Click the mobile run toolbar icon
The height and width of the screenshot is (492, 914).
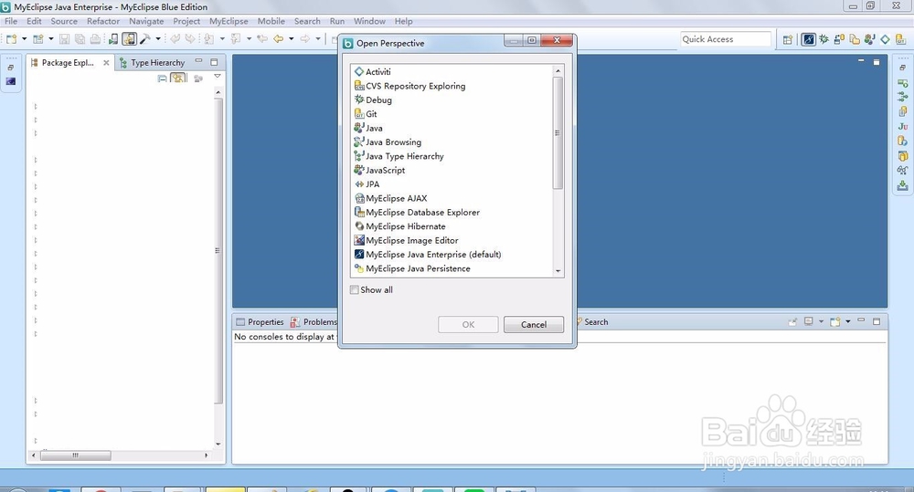(113, 39)
